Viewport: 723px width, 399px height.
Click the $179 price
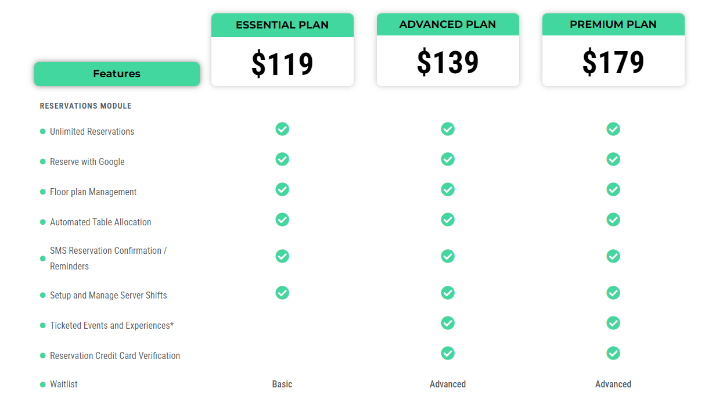pyautogui.click(x=613, y=62)
